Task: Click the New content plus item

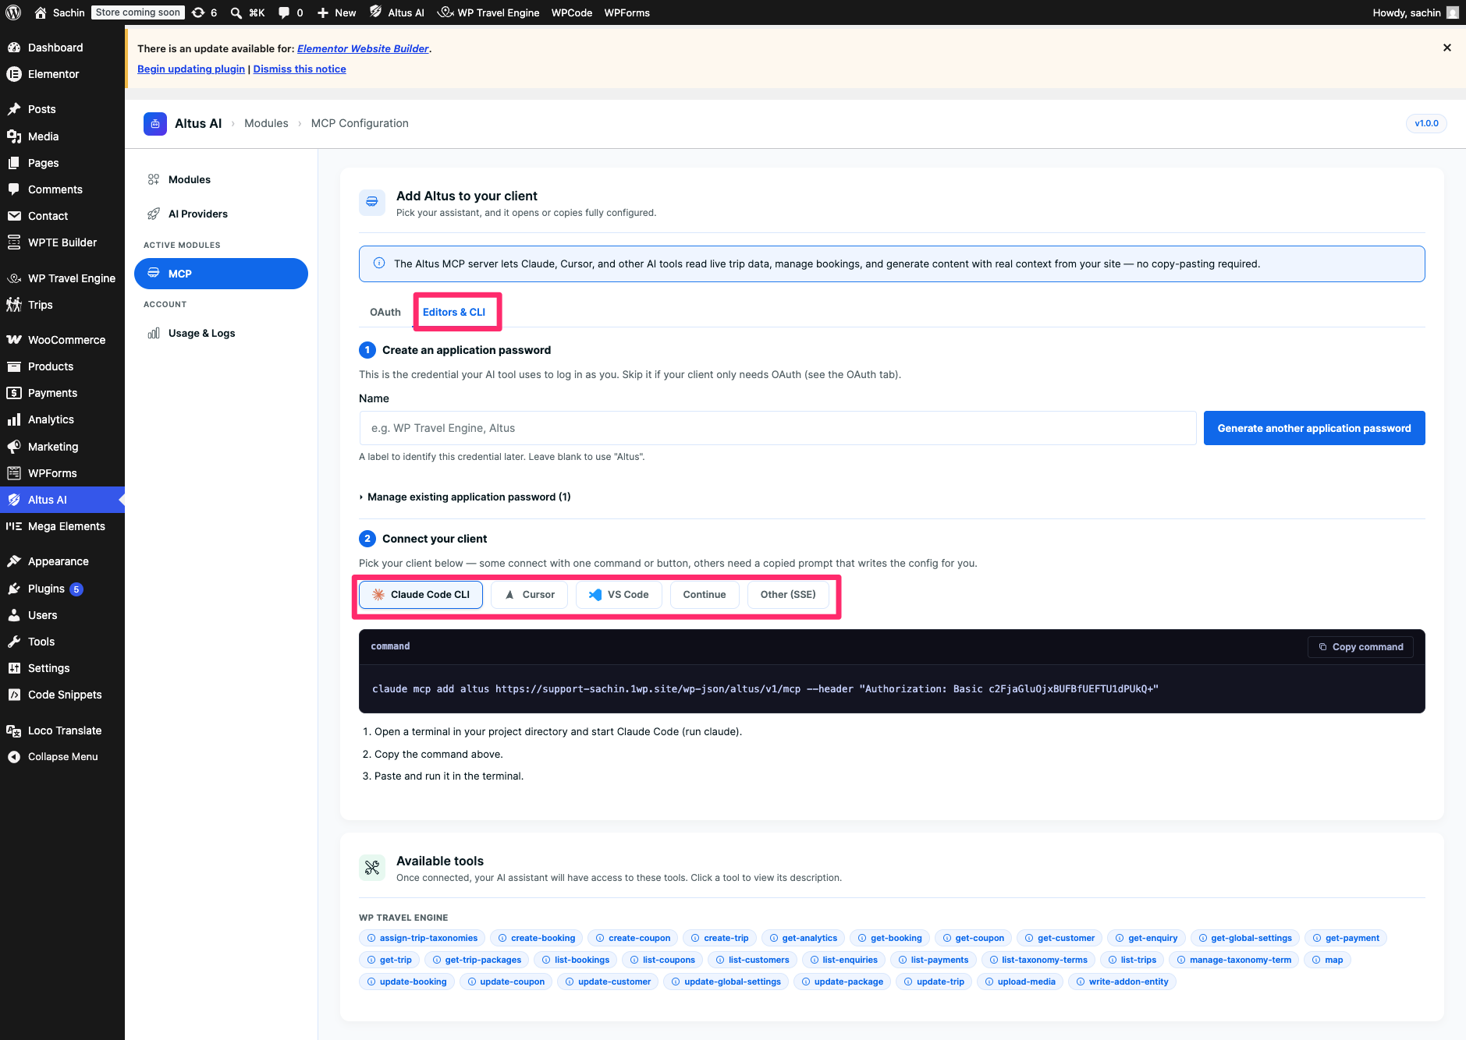Action: click(x=336, y=12)
